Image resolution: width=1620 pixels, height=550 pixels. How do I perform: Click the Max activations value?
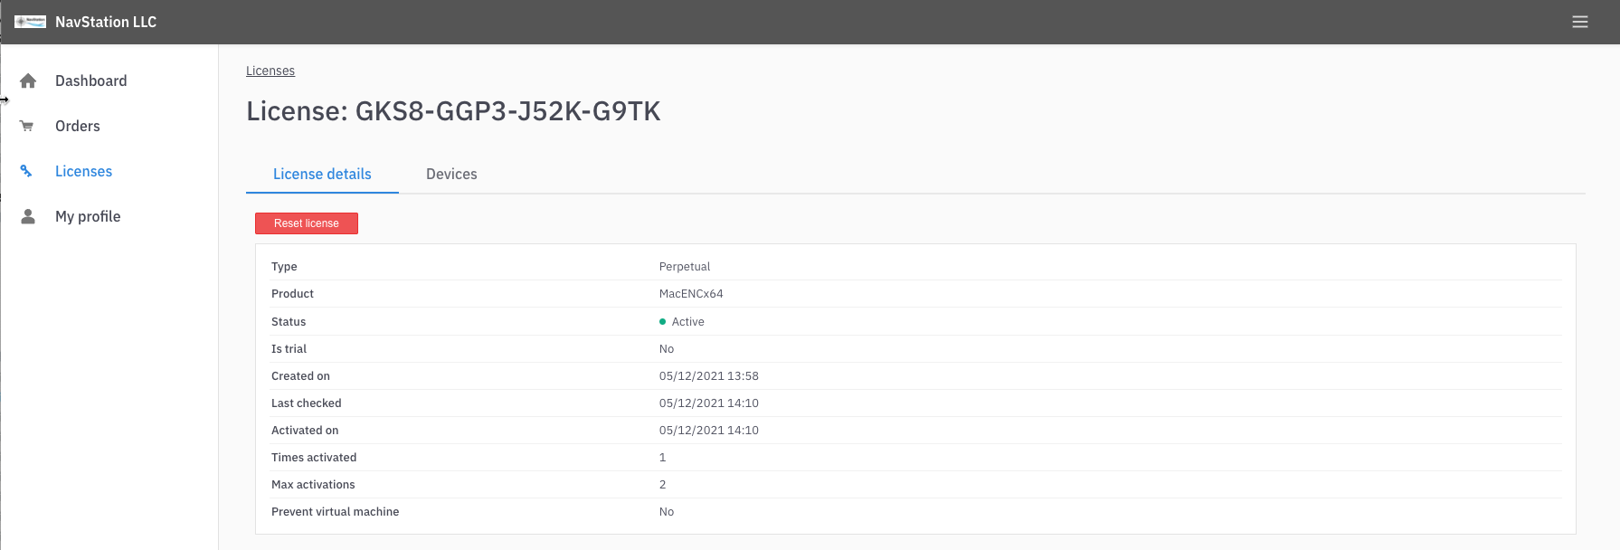click(662, 484)
